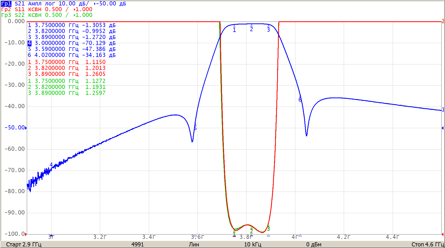Viewport: 445px width, 248px height.
Task: Activate the Гр2 S11 trace
Action: [x=6, y=9]
